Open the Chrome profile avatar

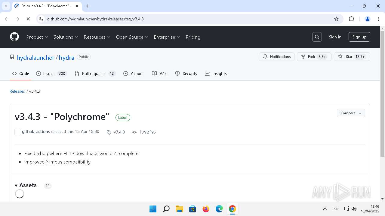(367, 19)
